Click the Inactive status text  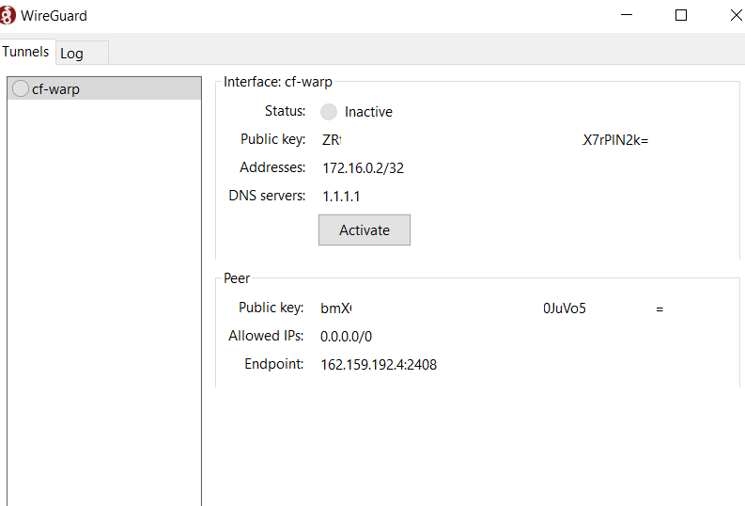368,112
